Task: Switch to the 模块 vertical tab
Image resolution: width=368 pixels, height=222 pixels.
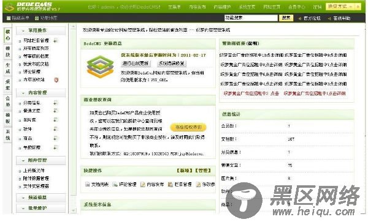Action: [8, 51]
